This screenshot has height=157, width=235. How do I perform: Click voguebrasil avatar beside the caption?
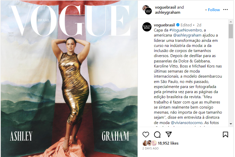pos(147,27)
